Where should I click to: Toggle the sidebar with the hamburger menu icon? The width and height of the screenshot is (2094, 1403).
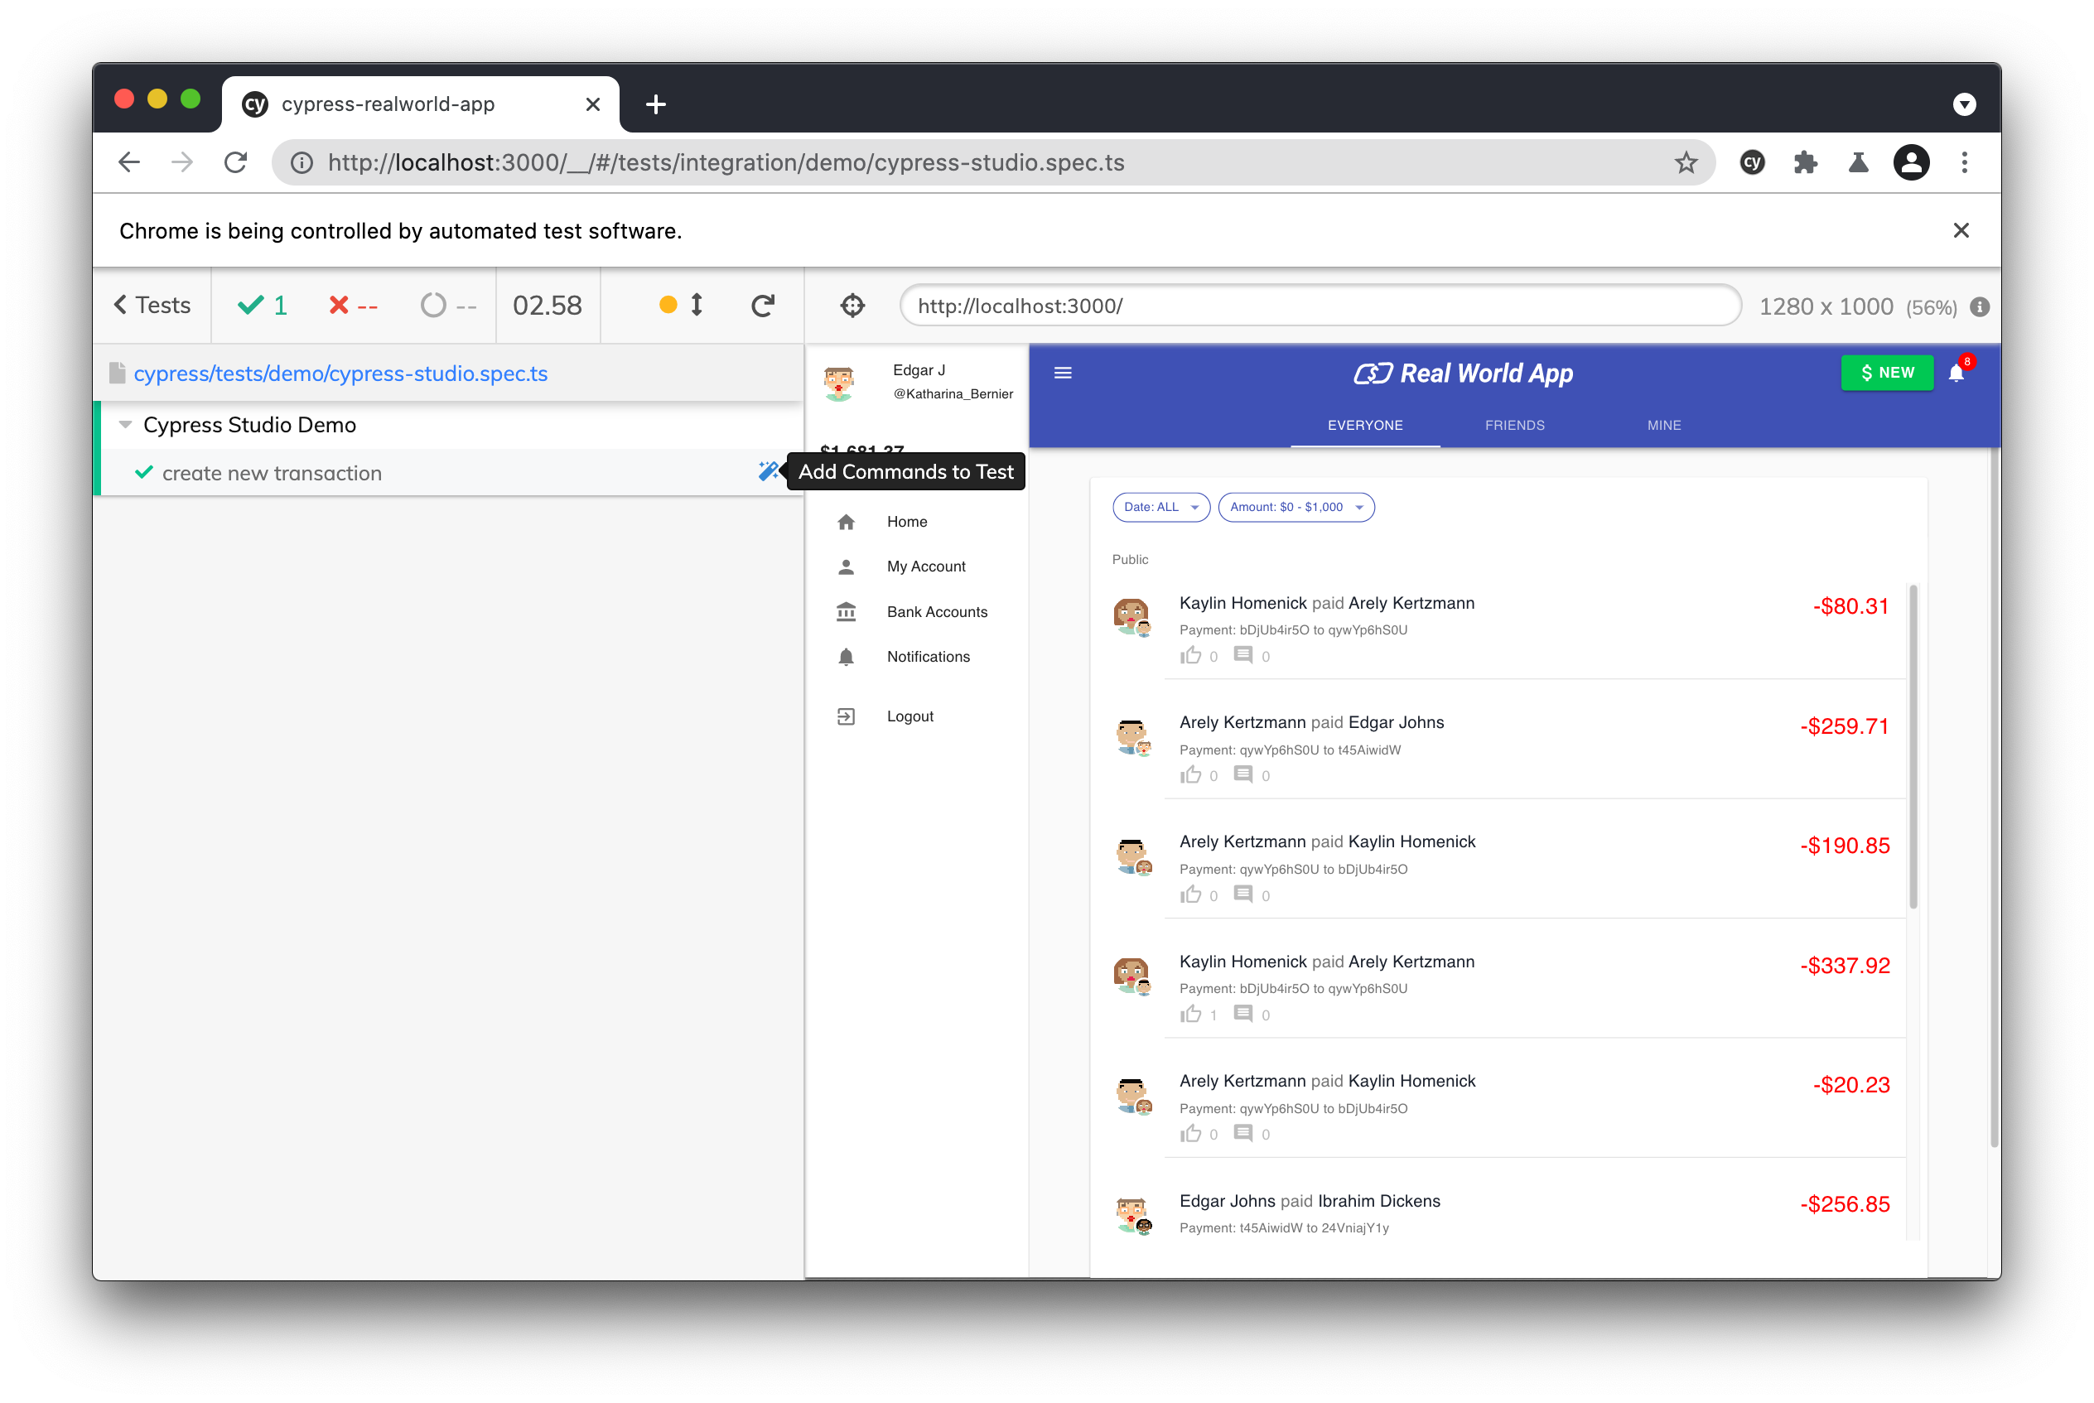[x=1063, y=374]
